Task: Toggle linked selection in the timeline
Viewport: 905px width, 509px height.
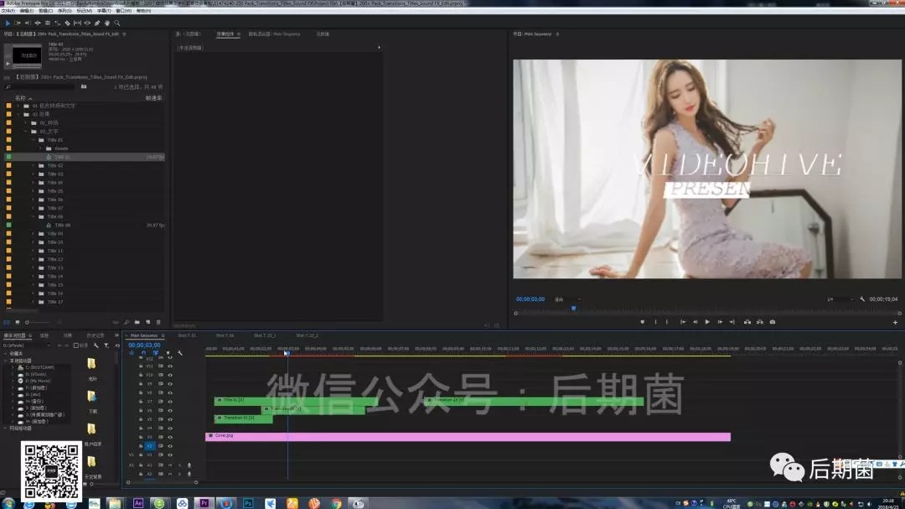Action: (x=156, y=352)
